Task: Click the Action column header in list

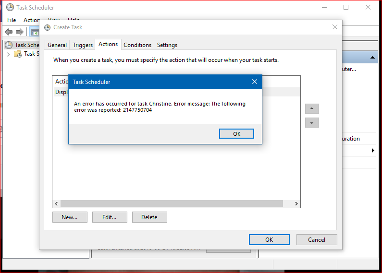Action: 62,82
